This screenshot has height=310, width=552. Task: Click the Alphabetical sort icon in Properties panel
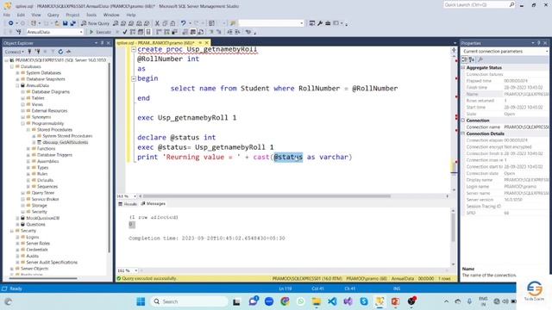tap(472, 59)
